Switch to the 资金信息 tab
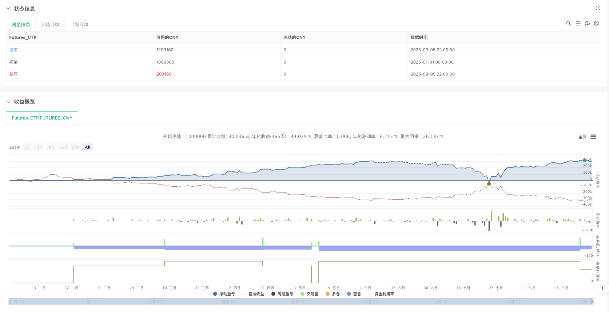Image resolution: width=609 pixels, height=312 pixels. (x=21, y=24)
